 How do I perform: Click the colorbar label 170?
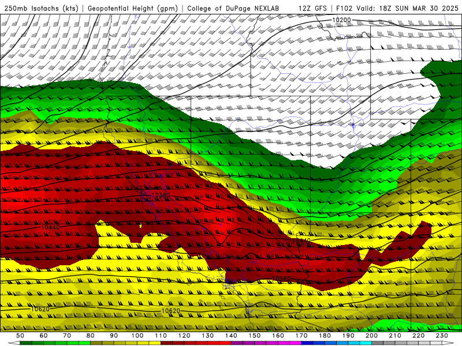click(301, 336)
